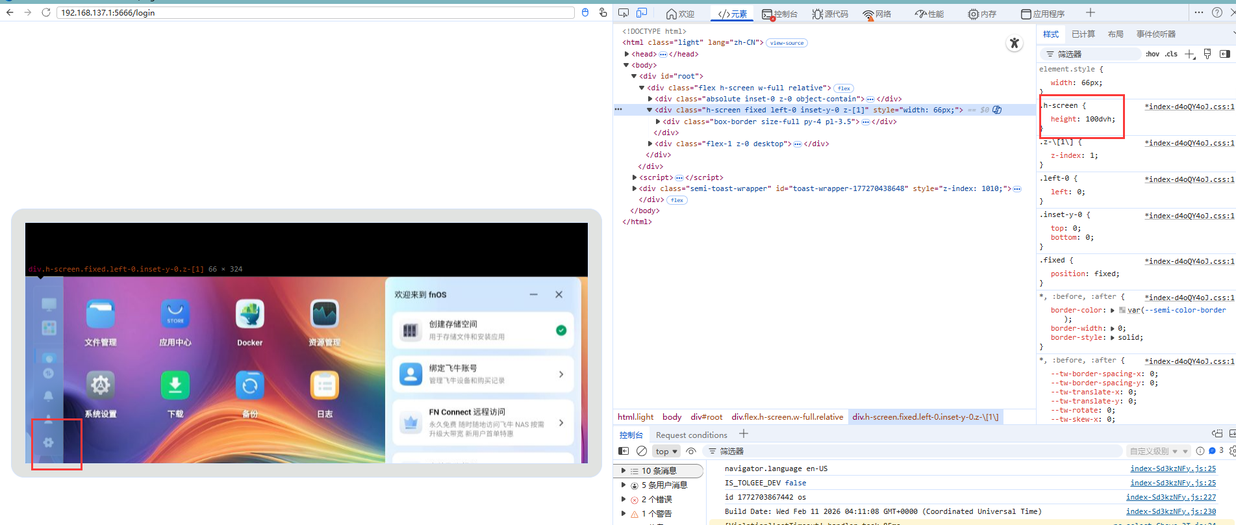Open the Docker app icon

249,315
